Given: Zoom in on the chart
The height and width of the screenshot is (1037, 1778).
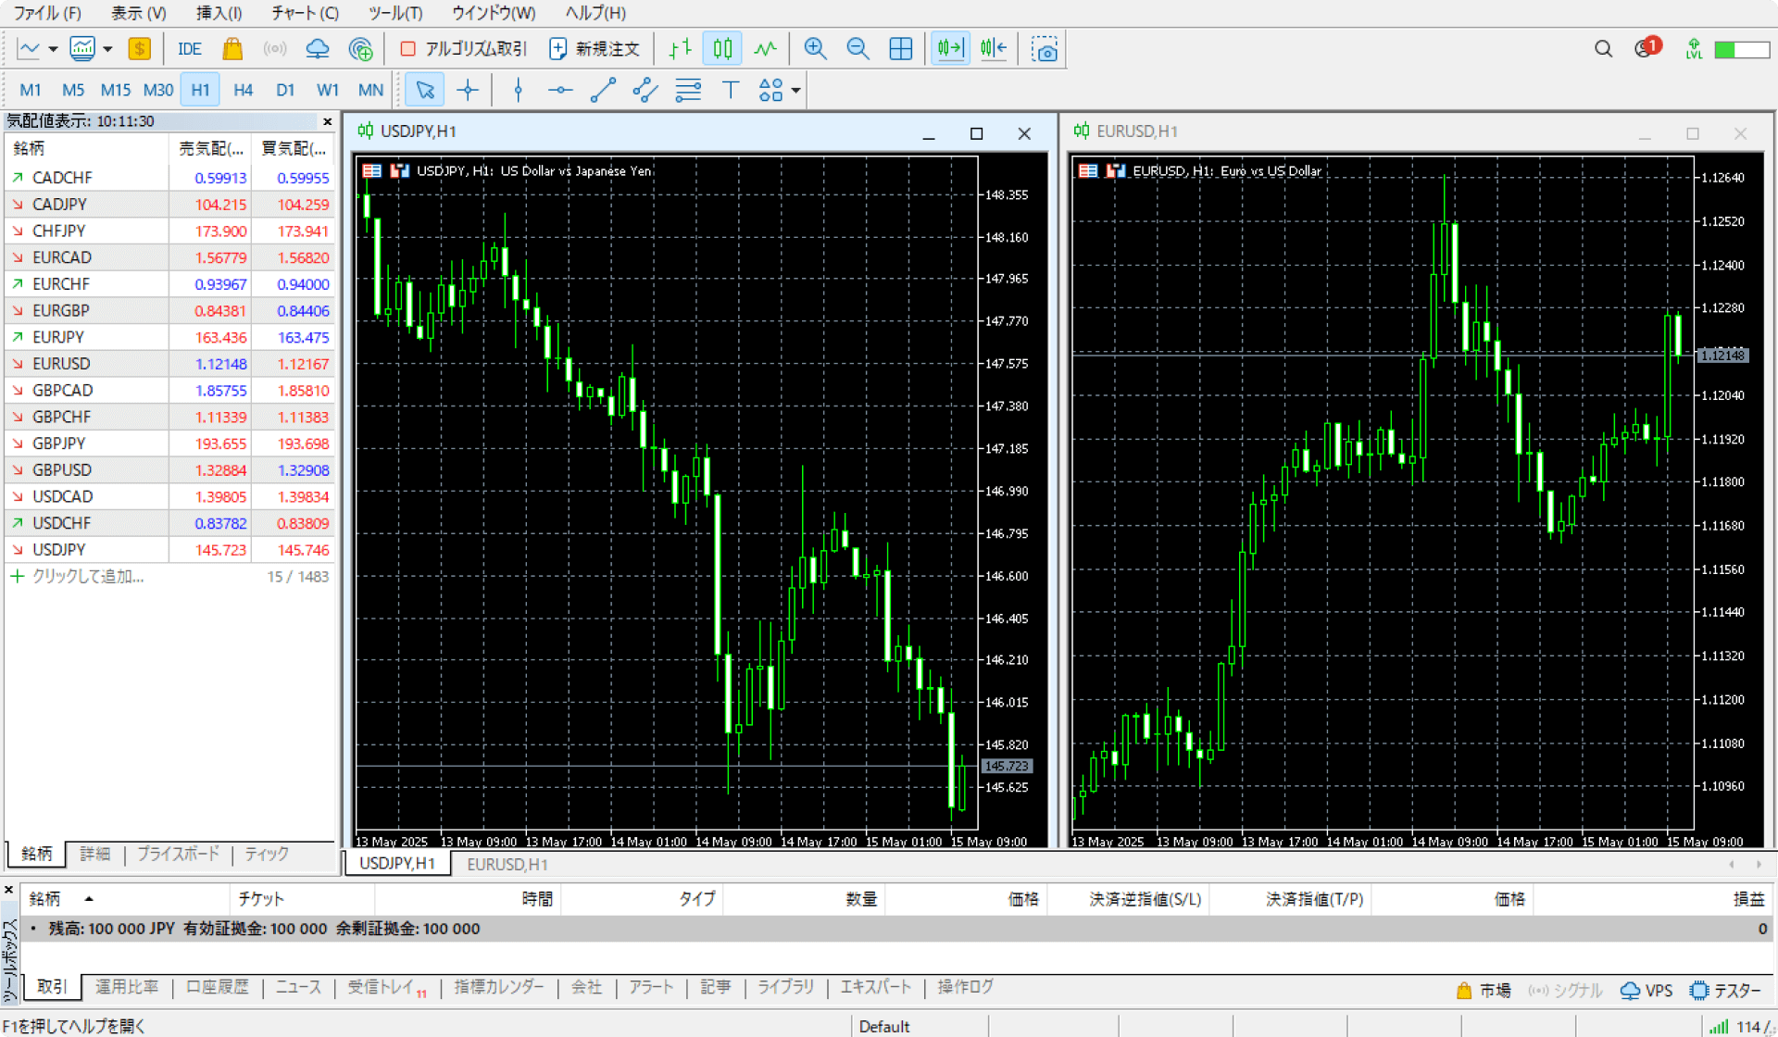Looking at the screenshot, I should 815,49.
